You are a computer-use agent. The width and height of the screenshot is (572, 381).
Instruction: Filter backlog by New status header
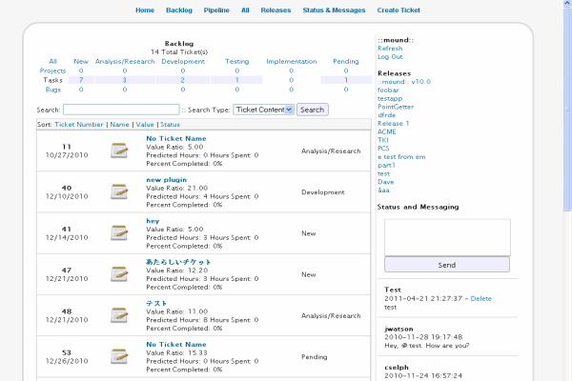[x=81, y=61]
